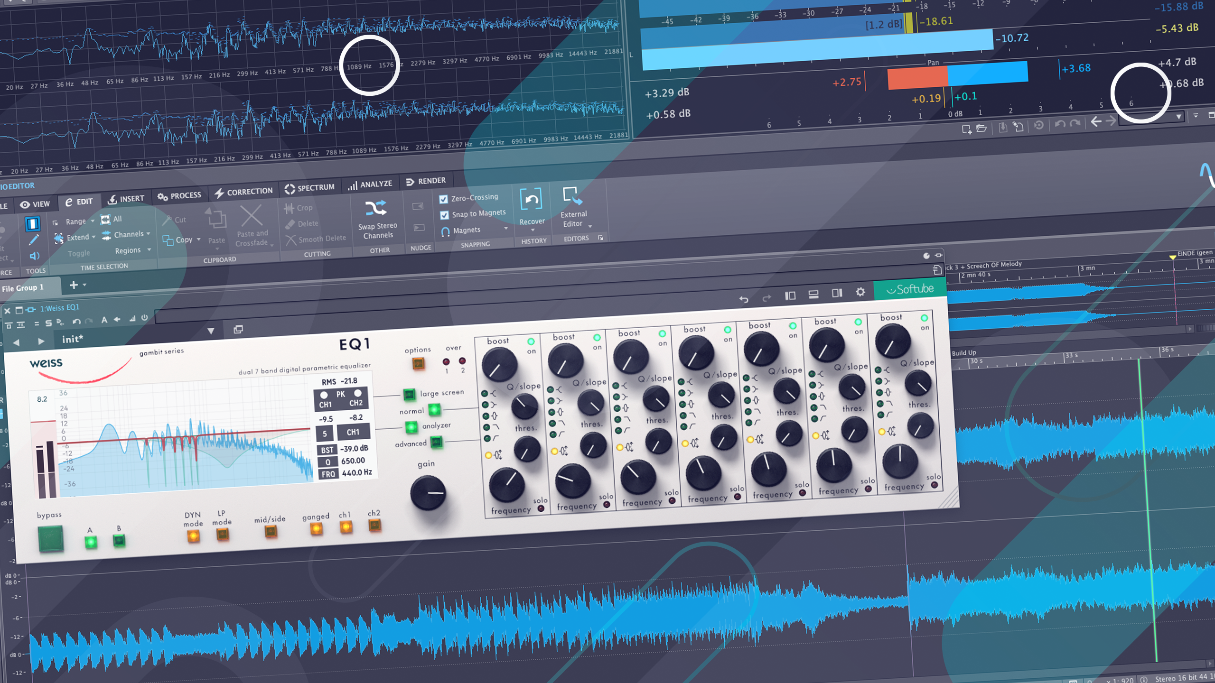Switch to the SPECTRUM tab
The image size is (1215, 683).
tap(309, 188)
